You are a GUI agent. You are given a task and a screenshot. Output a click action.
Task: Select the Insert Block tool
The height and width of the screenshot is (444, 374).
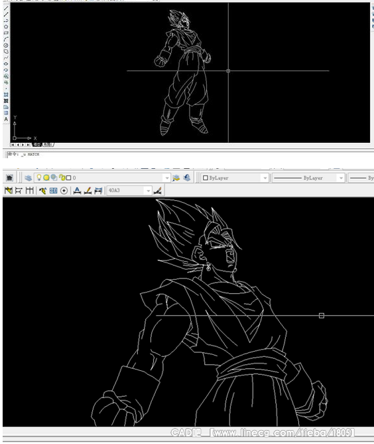click(x=6, y=76)
